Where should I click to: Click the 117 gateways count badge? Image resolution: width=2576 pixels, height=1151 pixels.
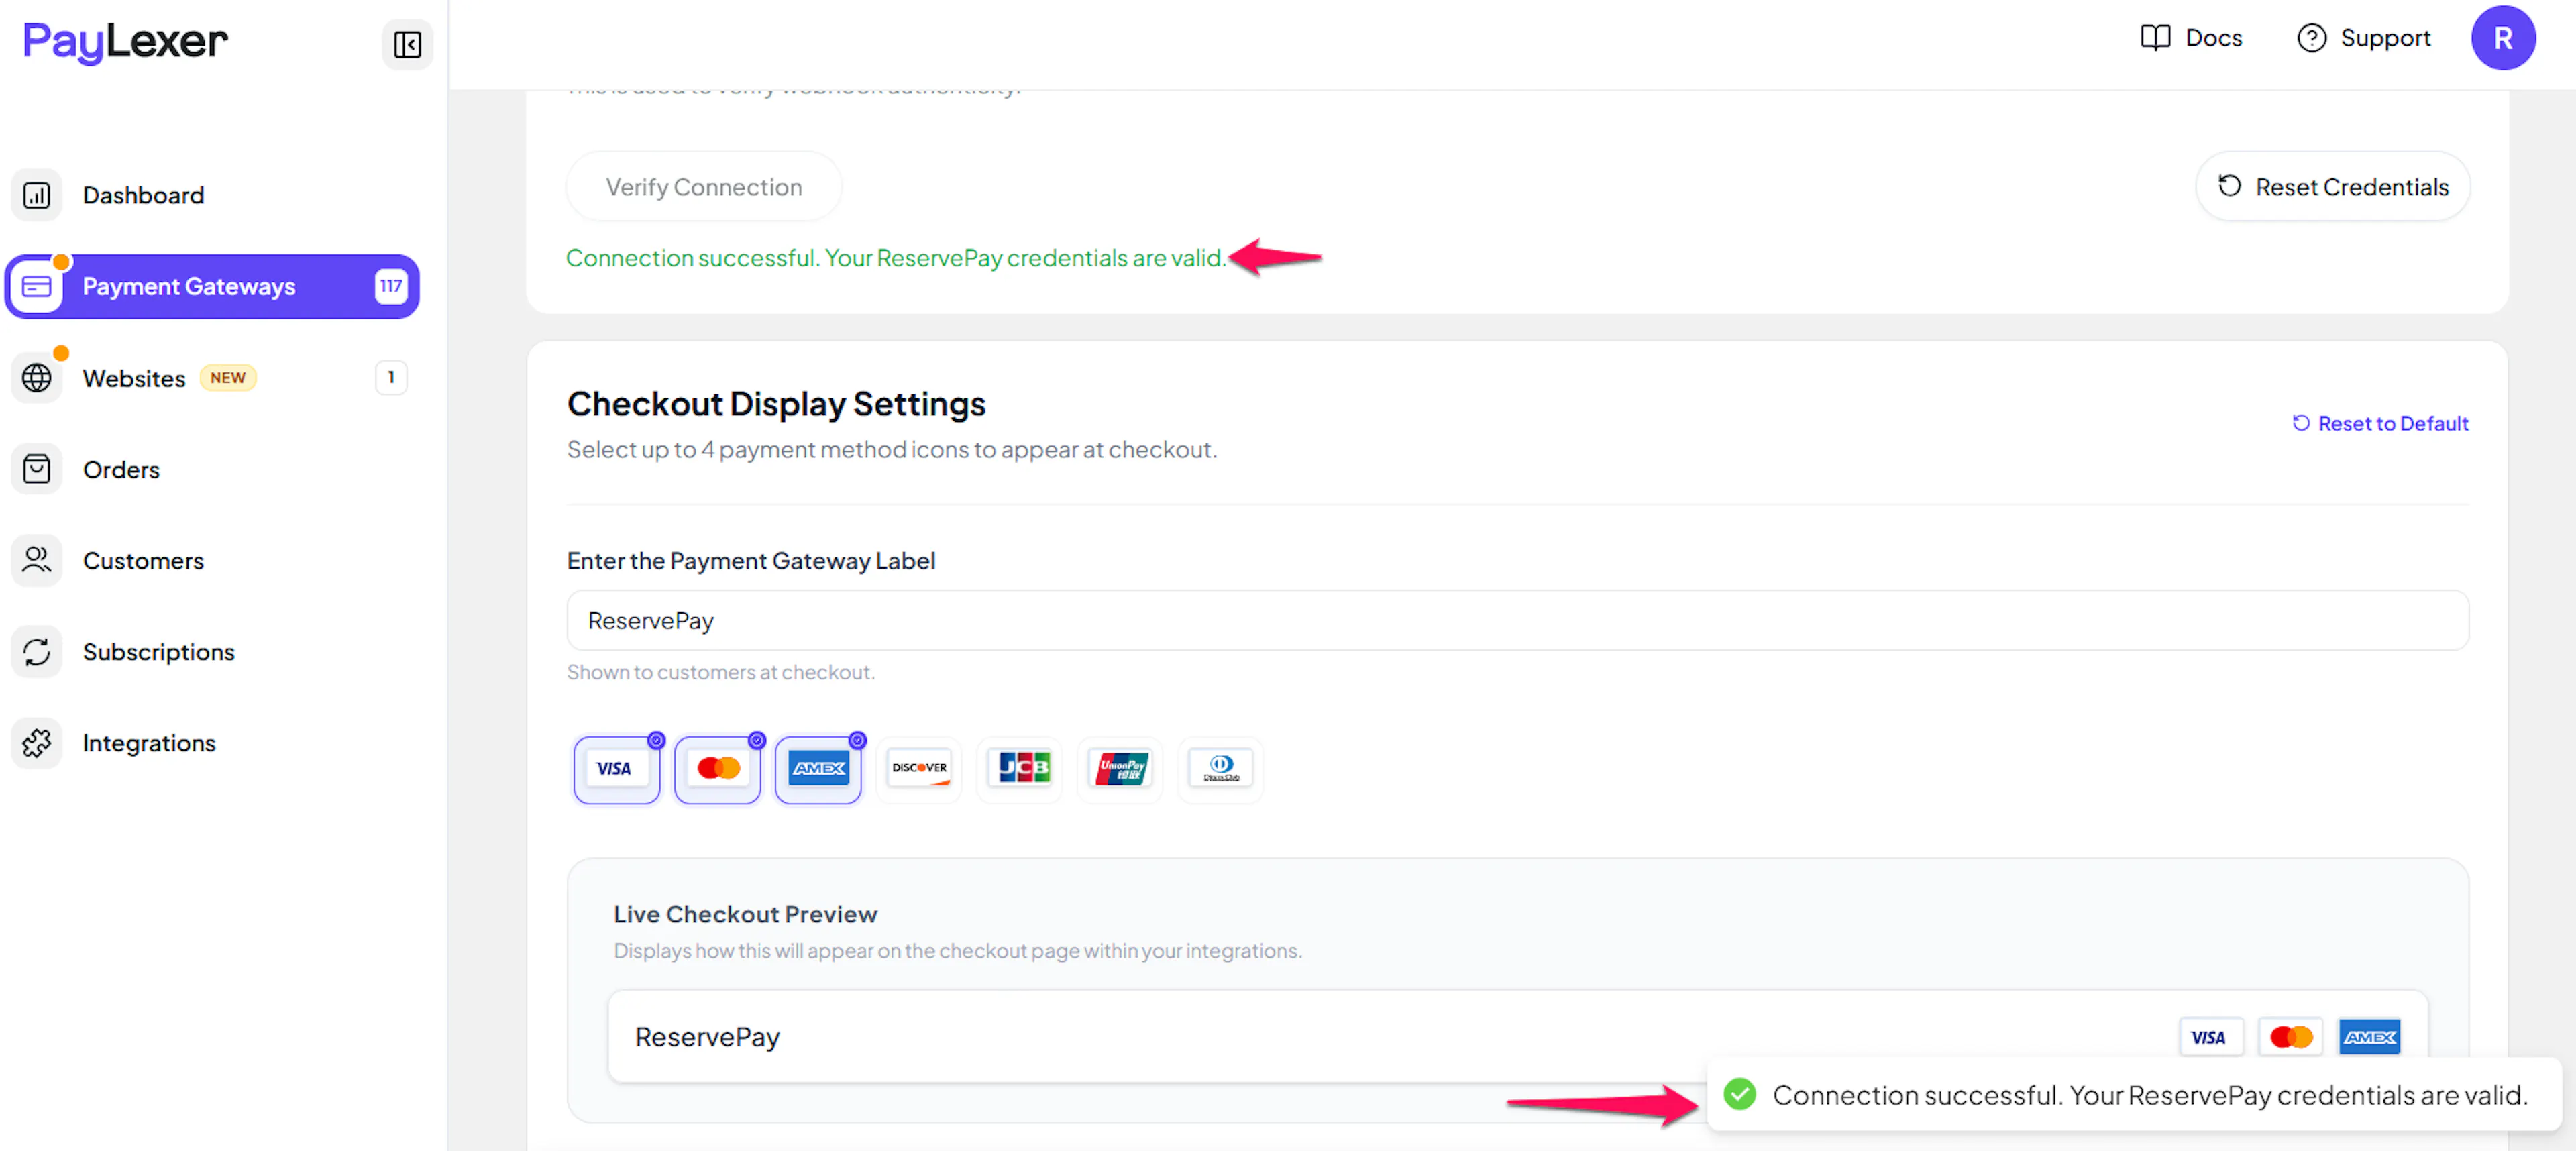point(391,286)
